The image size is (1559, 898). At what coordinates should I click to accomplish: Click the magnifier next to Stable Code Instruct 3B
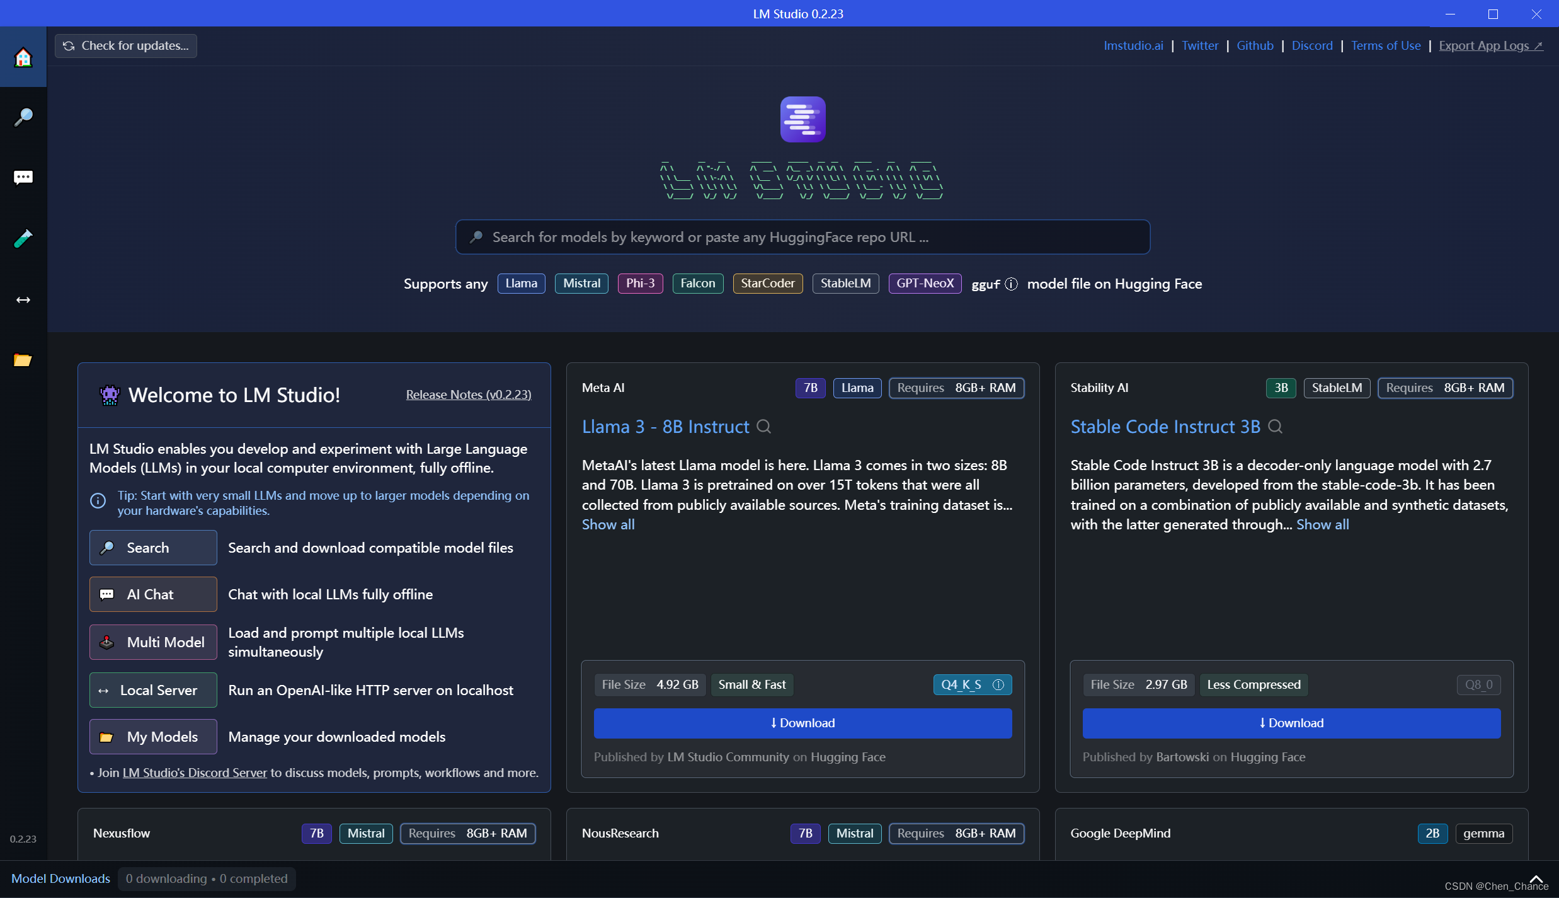pyautogui.click(x=1275, y=427)
